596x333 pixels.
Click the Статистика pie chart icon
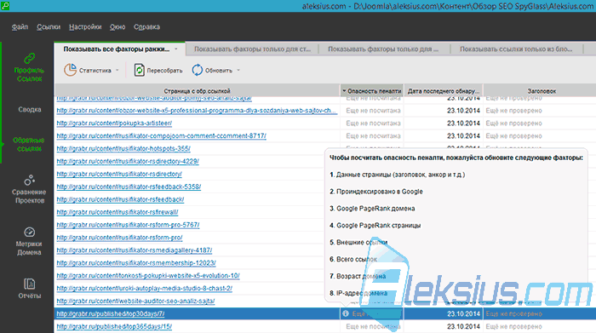click(71, 70)
